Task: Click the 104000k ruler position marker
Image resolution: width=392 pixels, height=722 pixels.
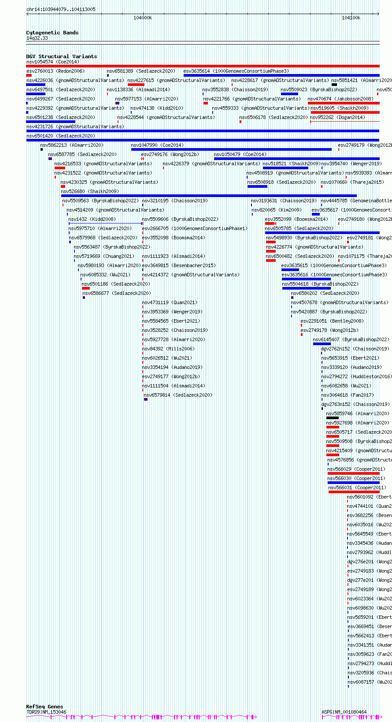Action: tap(143, 18)
